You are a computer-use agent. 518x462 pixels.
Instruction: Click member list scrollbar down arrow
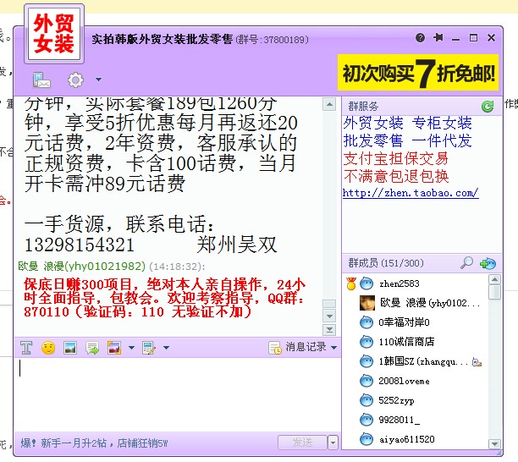pyautogui.click(x=494, y=443)
